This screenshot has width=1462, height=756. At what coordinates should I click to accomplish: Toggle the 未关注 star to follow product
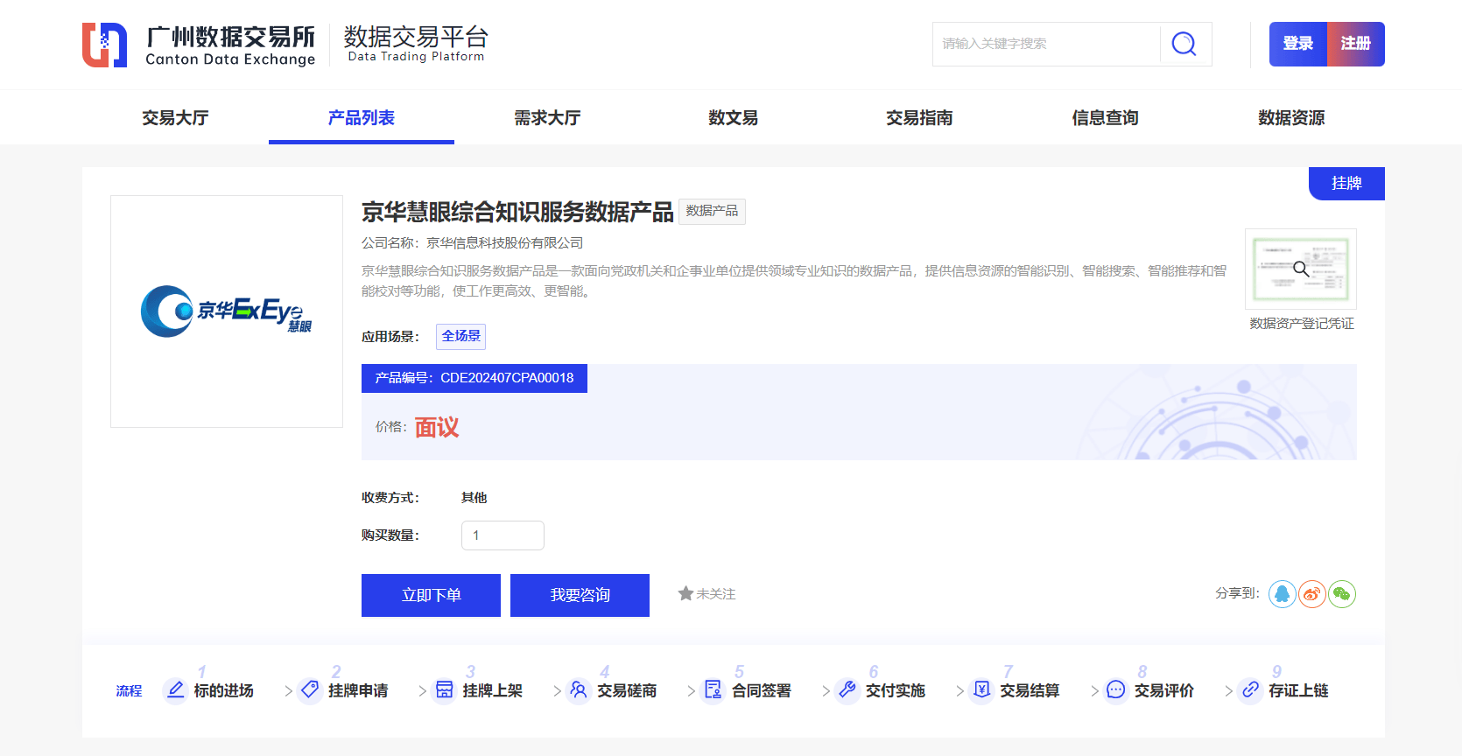click(x=686, y=594)
